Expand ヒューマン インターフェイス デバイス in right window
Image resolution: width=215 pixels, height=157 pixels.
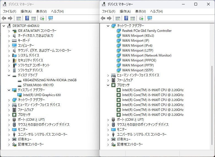(x=108, y=75)
